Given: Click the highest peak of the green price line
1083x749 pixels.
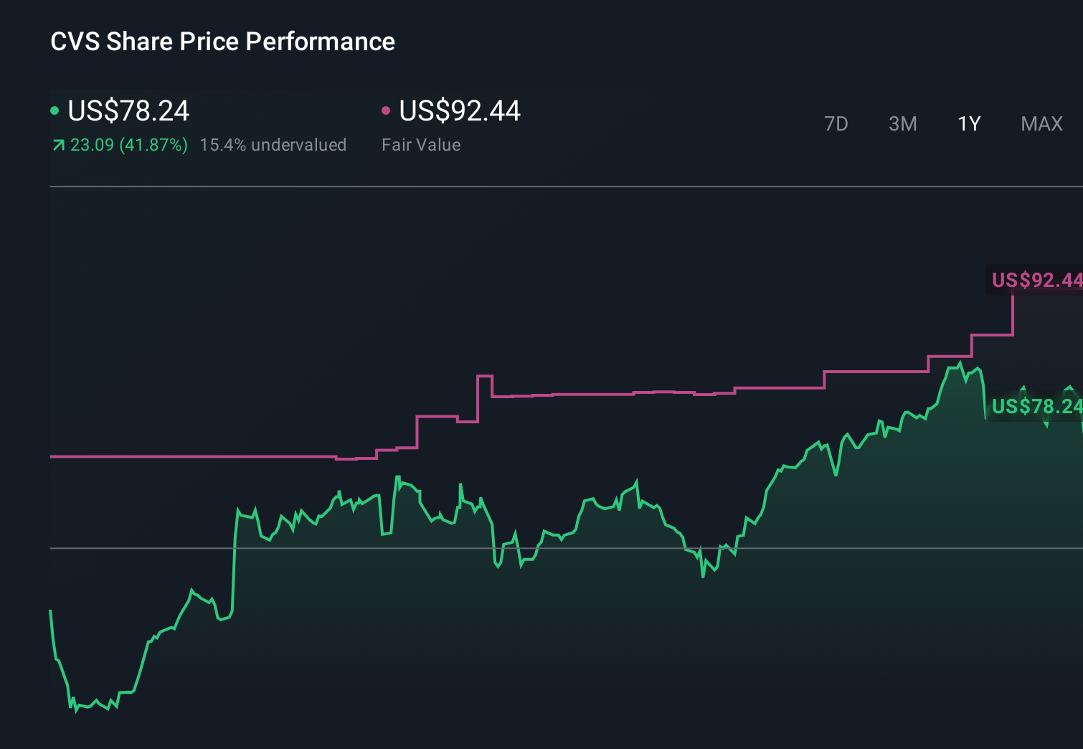Looking at the screenshot, I should 961,363.
